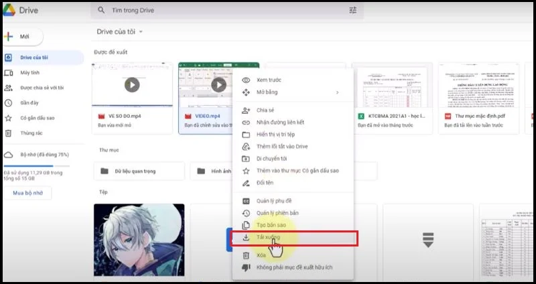
Task: Click the pencil rename icon
Action: point(246,183)
